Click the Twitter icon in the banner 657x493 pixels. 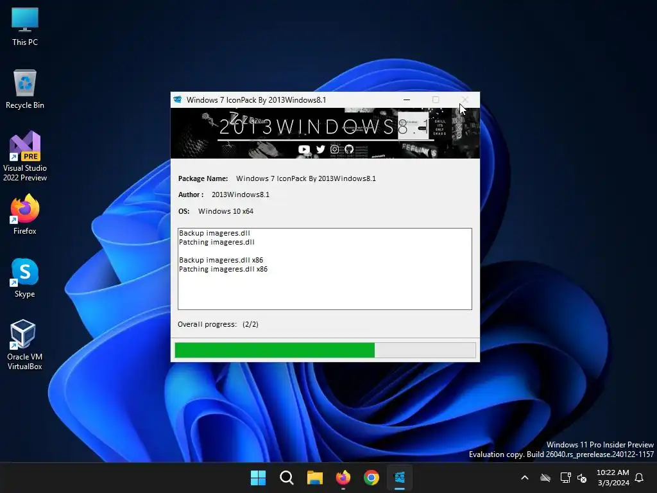(320, 149)
